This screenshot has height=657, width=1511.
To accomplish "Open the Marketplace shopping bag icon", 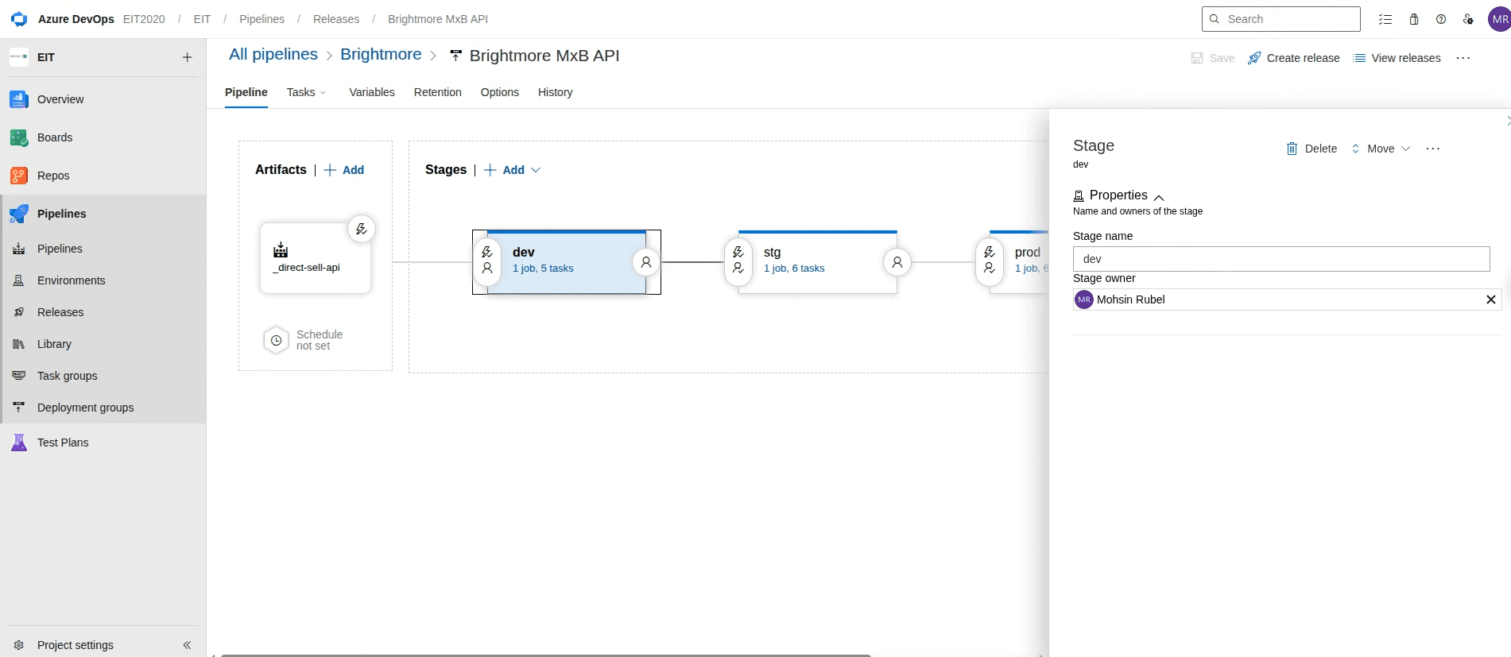I will [x=1414, y=19].
